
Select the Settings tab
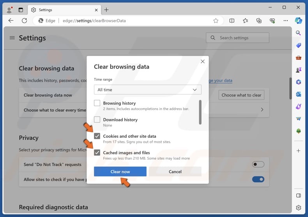pos(64,10)
